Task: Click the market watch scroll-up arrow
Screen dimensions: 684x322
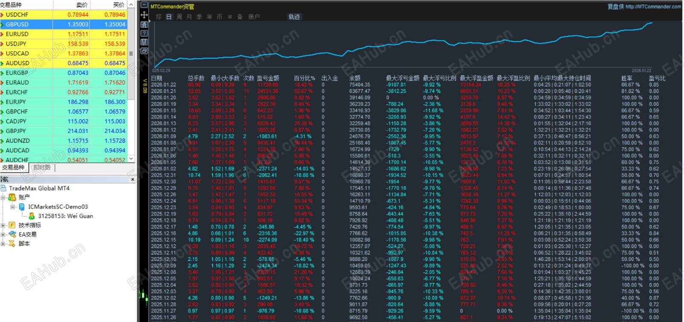Action: click(x=131, y=5)
